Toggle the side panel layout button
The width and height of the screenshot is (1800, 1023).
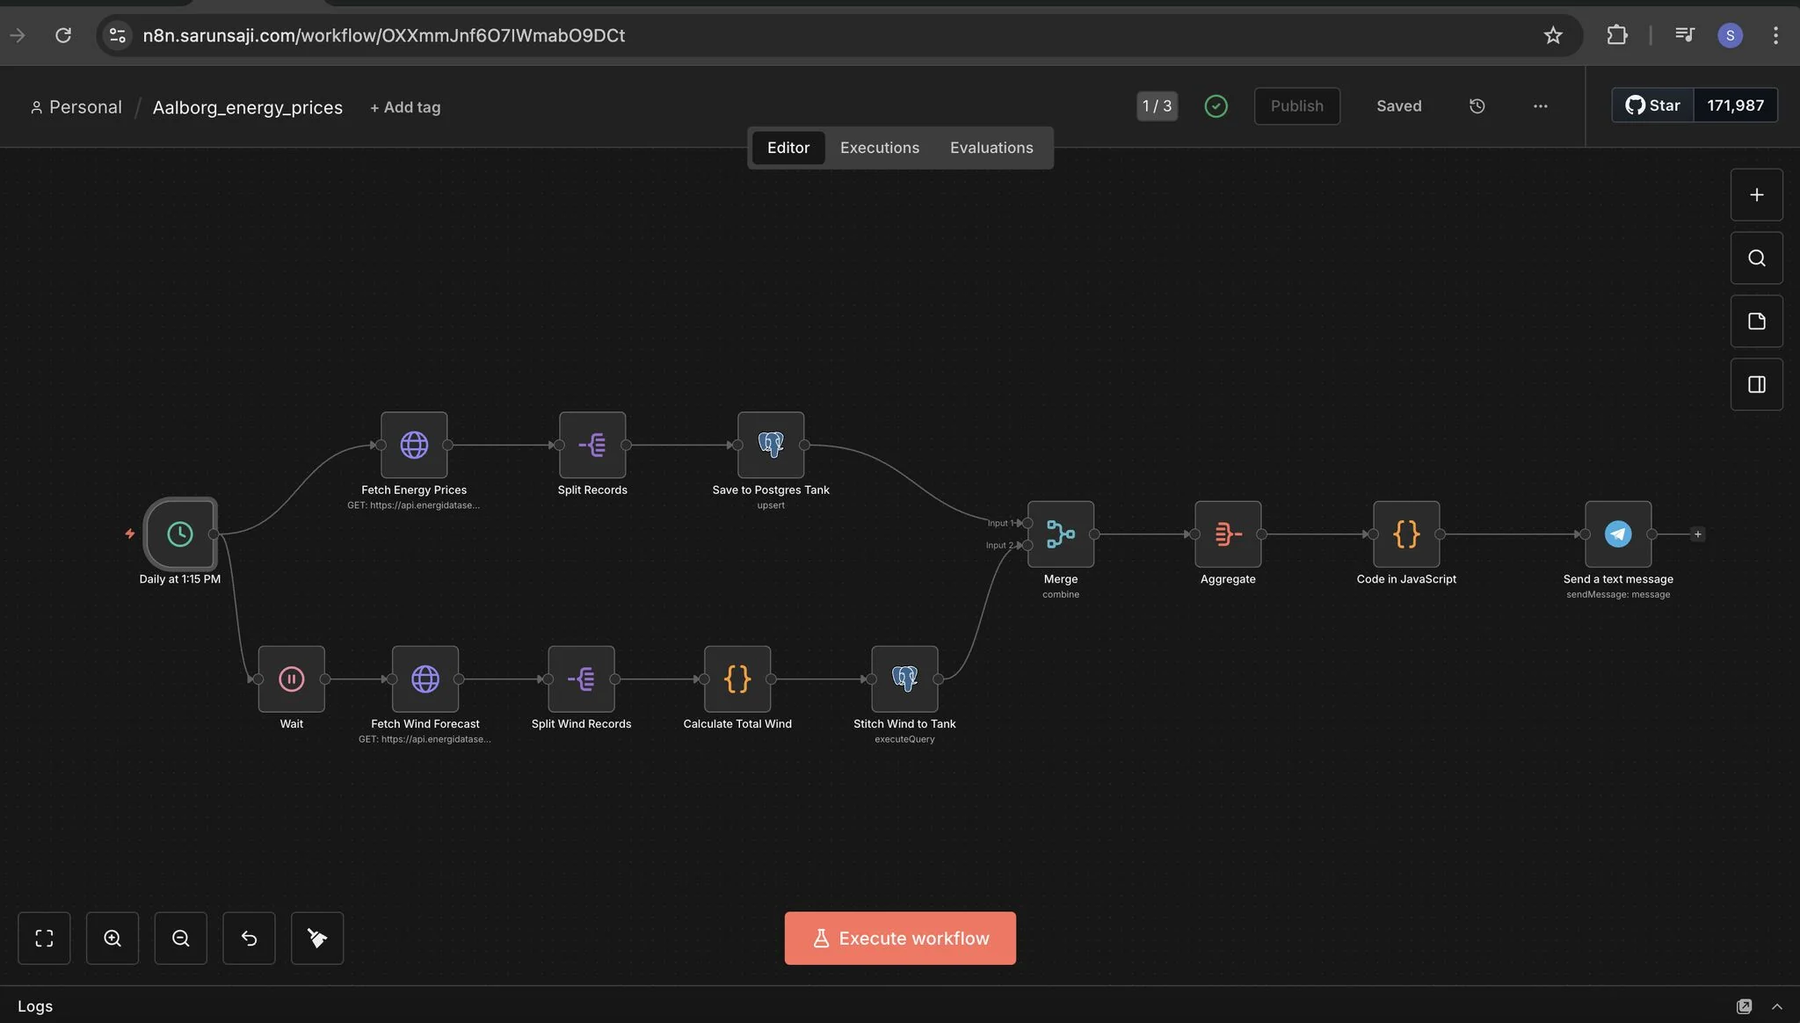click(x=1756, y=384)
